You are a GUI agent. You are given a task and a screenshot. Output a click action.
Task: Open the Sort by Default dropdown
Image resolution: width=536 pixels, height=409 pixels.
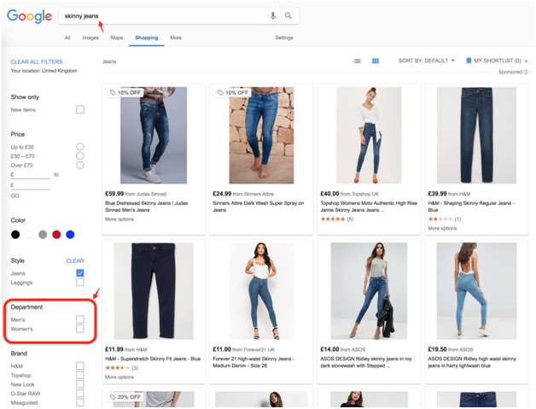[426, 61]
